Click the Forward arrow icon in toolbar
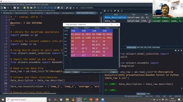Image resolution: width=183 pixels, height=102 pixels. point(77,8)
